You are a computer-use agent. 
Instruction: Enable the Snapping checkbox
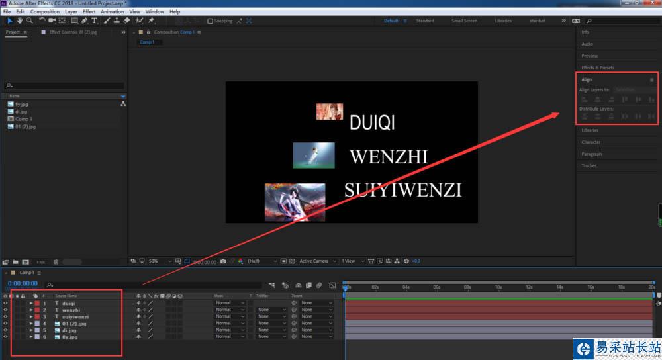[x=211, y=21]
